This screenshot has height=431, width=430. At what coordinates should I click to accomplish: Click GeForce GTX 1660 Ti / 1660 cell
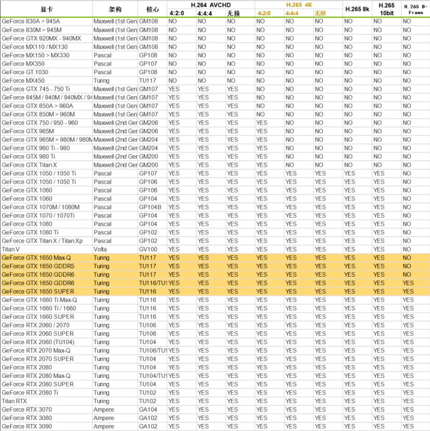(39, 308)
